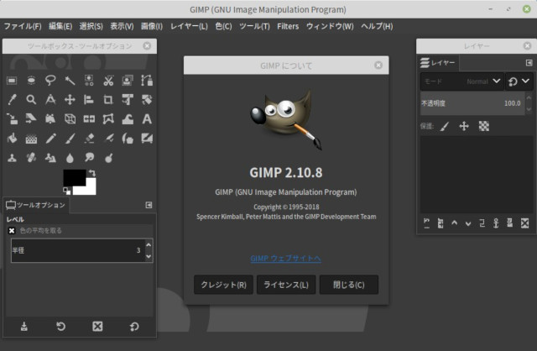Switch to the ツールオプション tab
This screenshot has height=351, width=537.
tap(35, 205)
